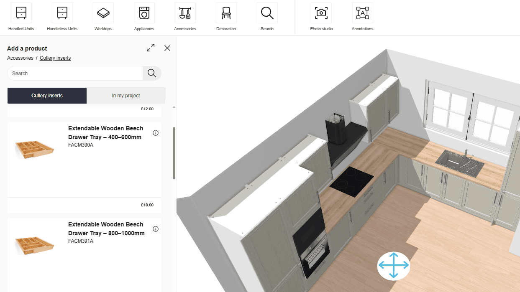Open the Decoration category
This screenshot has height=292, width=520.
click(x=226, y=17)
